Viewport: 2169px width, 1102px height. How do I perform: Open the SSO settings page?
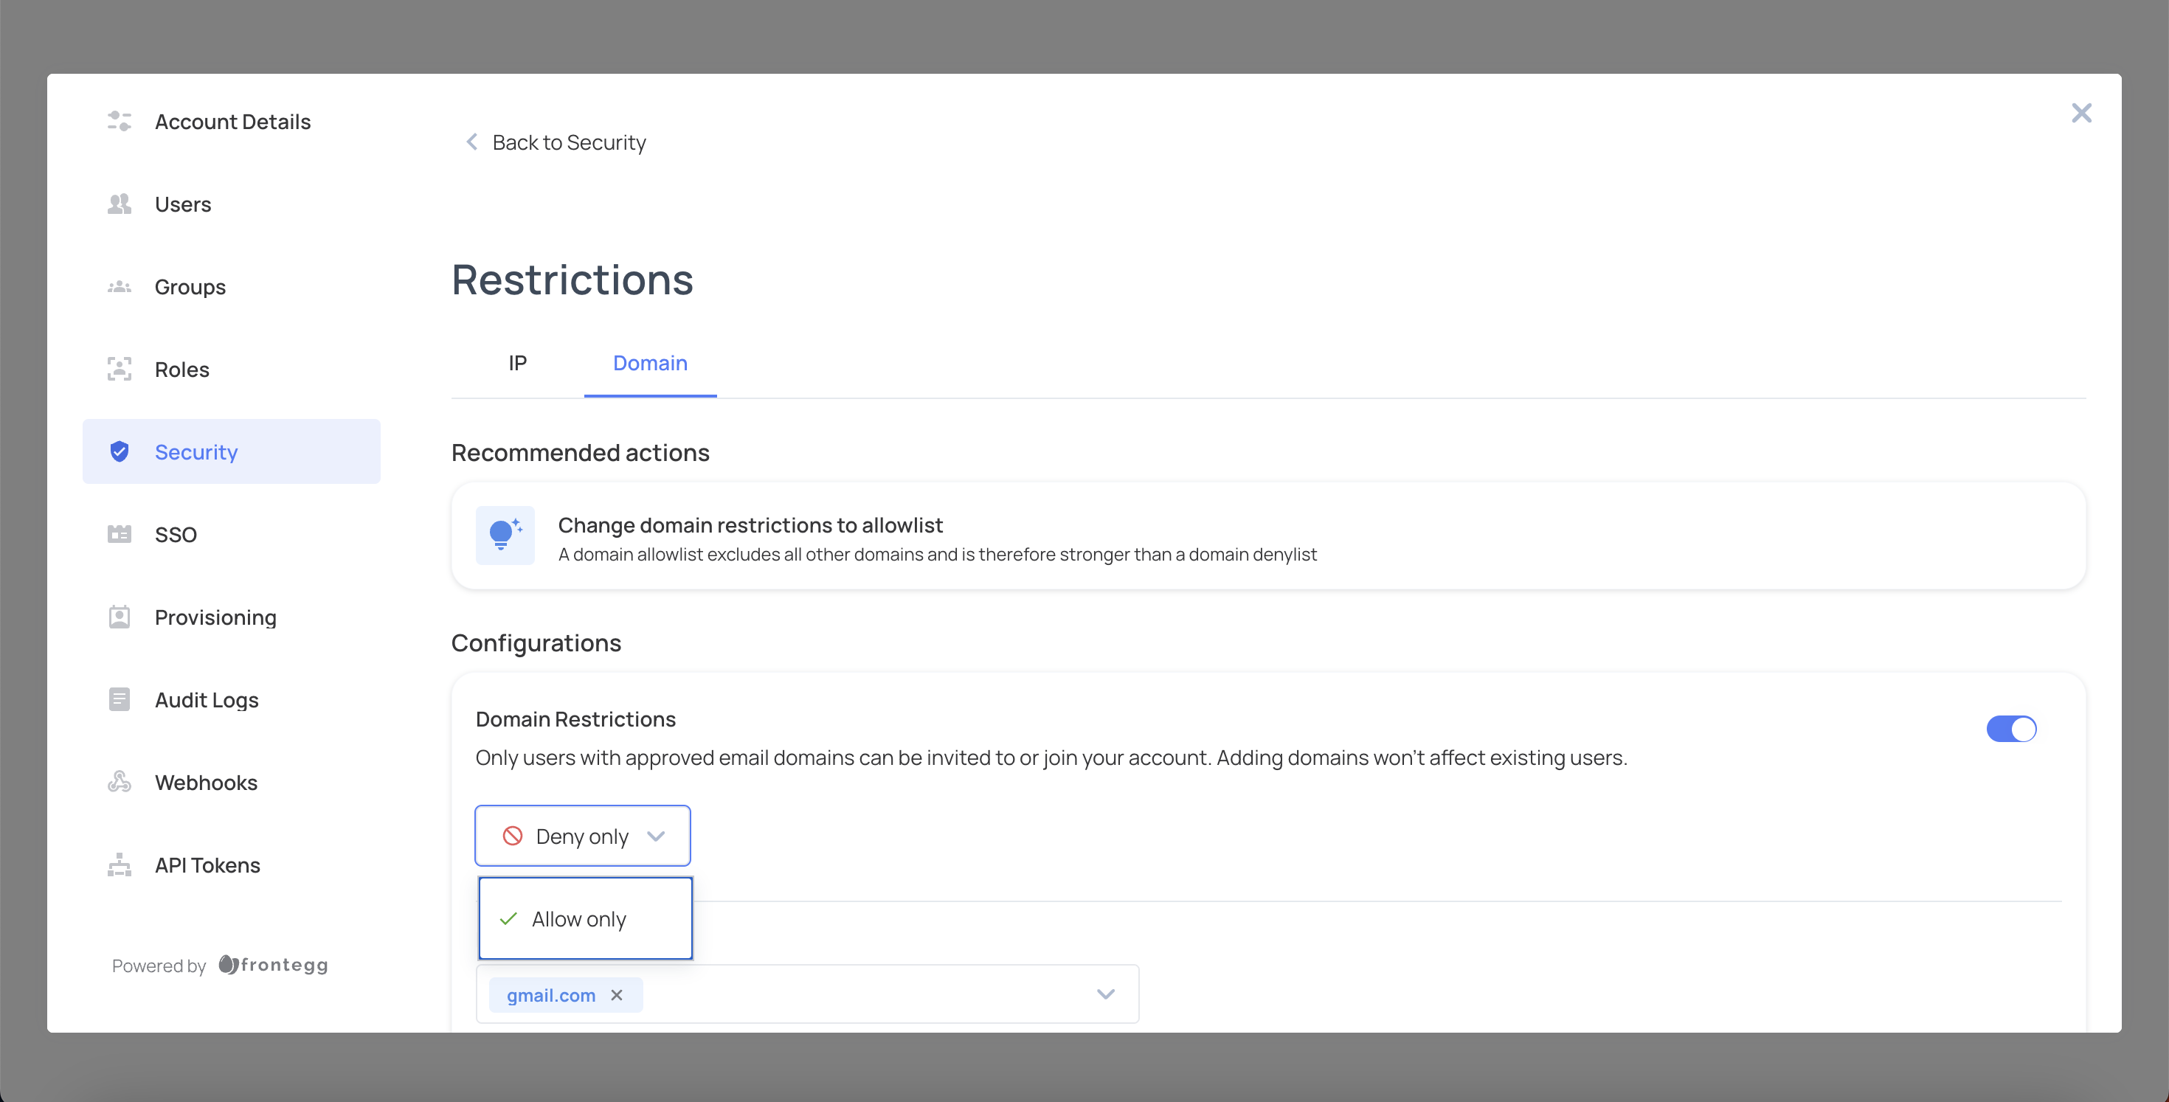(176, 535)
